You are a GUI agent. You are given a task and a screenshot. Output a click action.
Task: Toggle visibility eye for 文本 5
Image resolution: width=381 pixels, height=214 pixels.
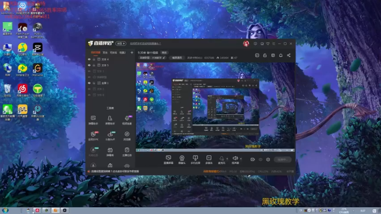tap(89, 65)
